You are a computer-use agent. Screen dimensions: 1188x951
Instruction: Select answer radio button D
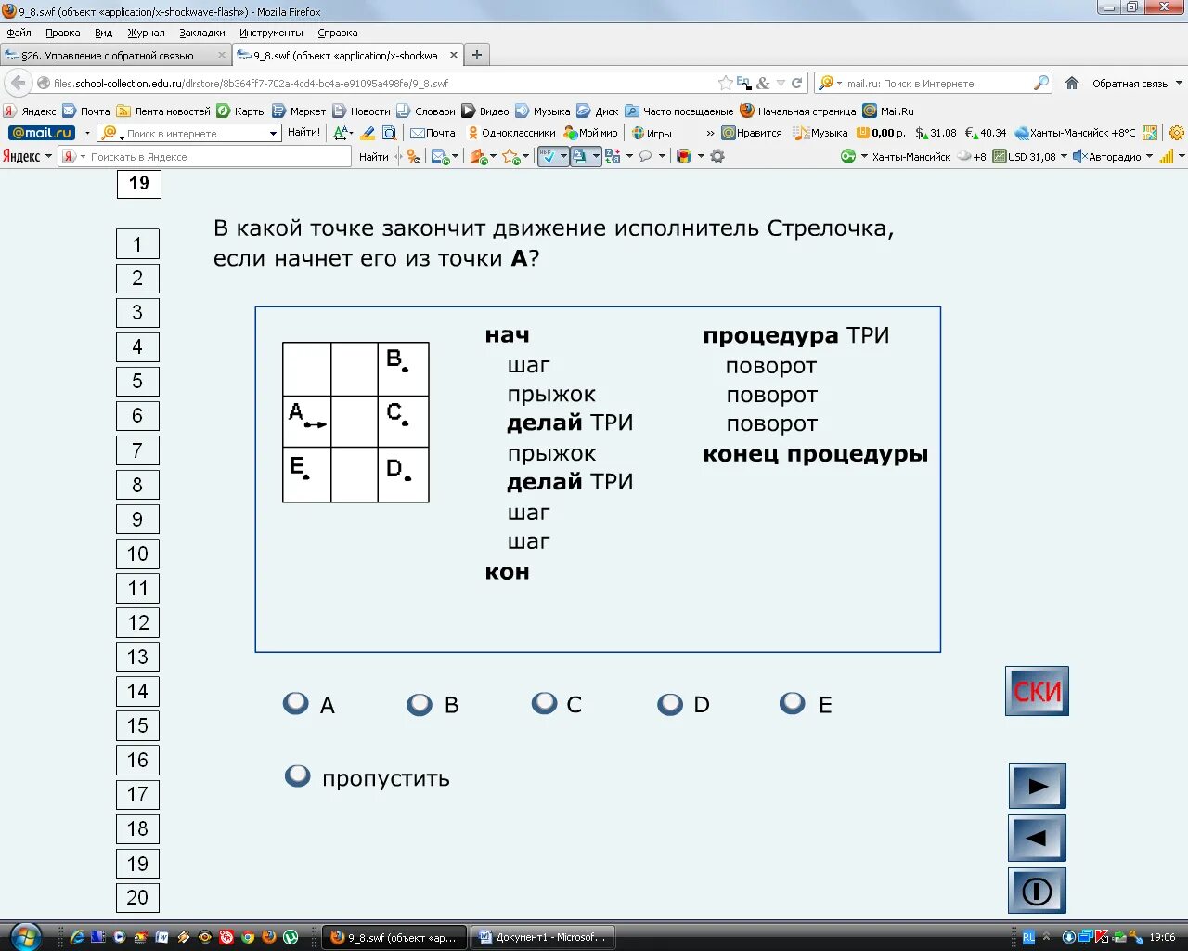coord(670,704)
